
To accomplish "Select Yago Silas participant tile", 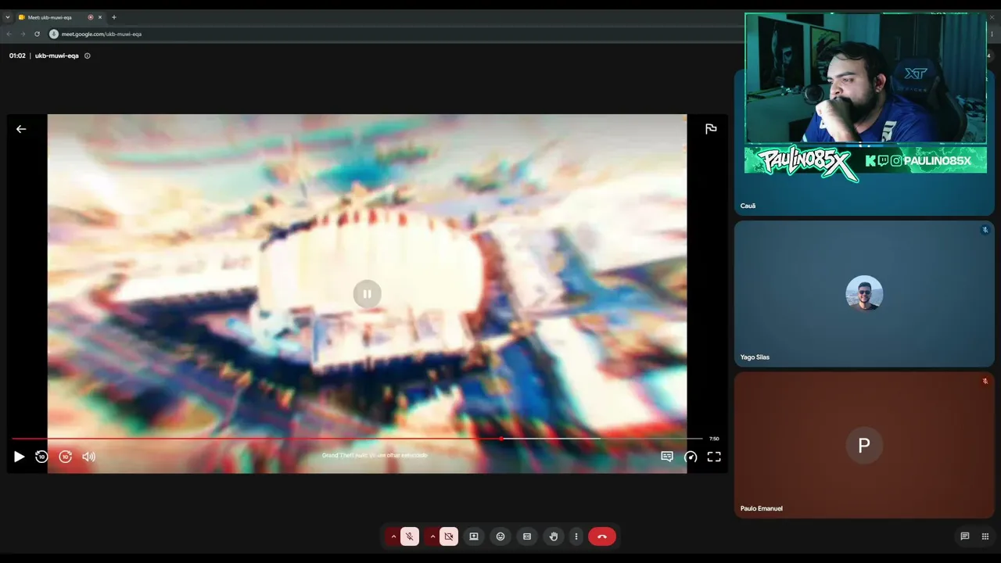I will coord(864,294).
